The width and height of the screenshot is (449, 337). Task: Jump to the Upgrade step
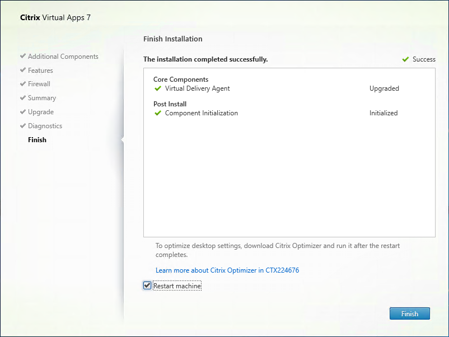click(x=41, y=112)
